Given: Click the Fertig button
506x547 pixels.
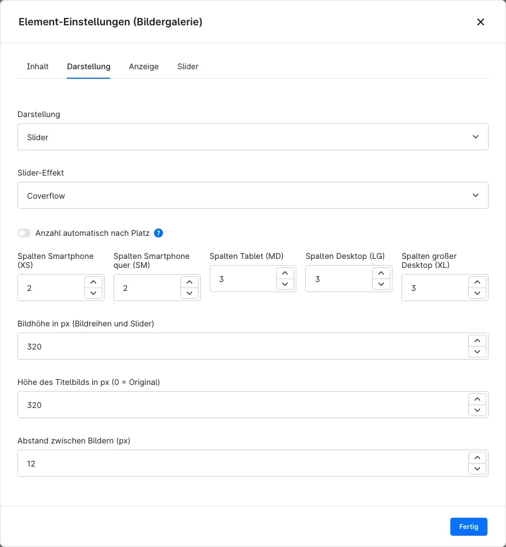Looking at the screenshot, I should pyautogui.click(x=469, y=527).
